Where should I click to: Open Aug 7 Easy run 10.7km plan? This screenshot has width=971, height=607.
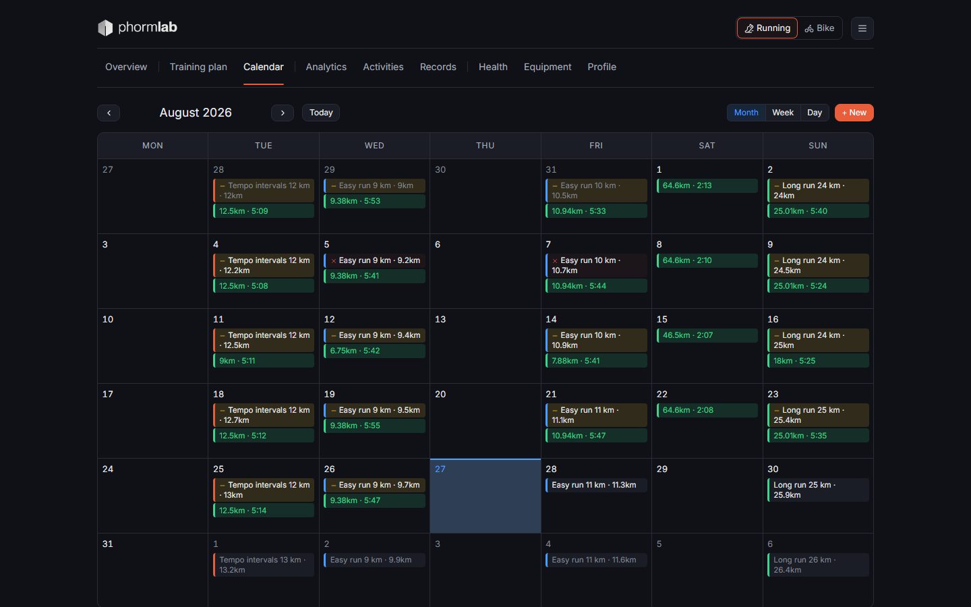tap(596, 266)
